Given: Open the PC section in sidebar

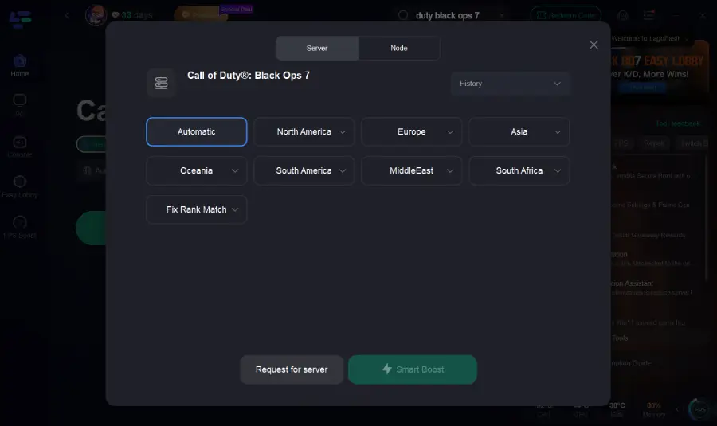Looking at the screenshot, I should (x=20, y=106).
